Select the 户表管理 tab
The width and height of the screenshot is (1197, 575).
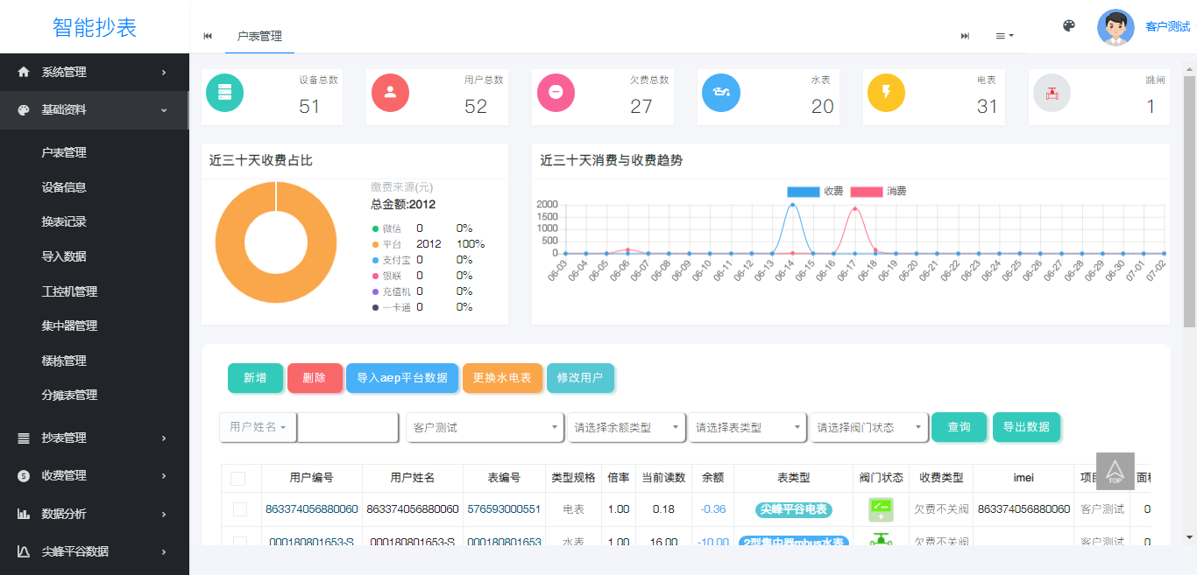[259, 36]
